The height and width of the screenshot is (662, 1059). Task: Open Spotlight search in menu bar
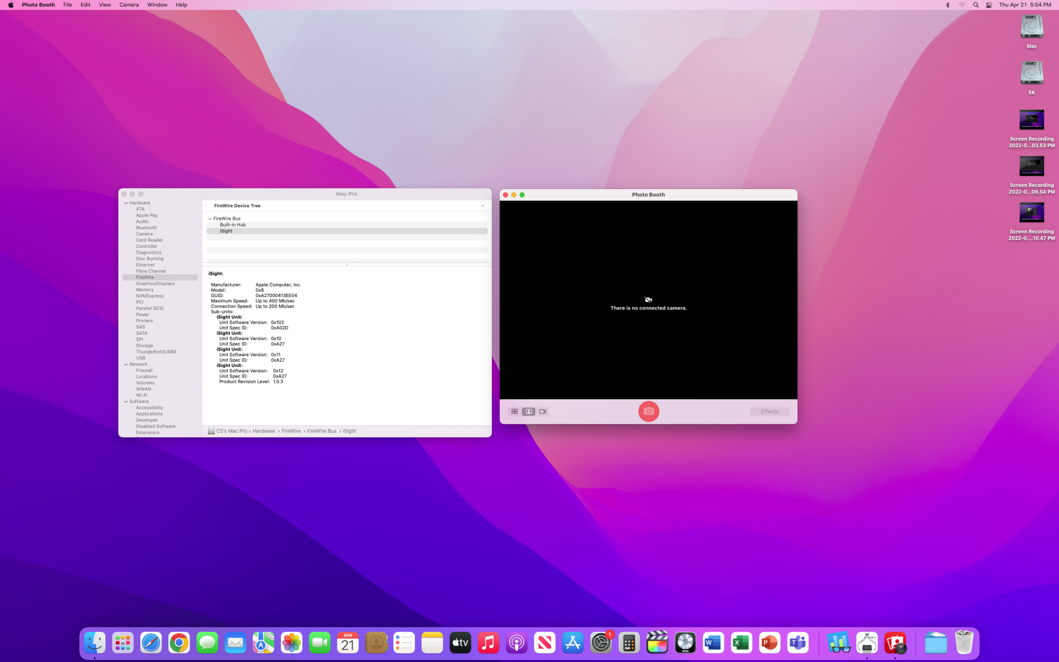[x=976, y=5]
